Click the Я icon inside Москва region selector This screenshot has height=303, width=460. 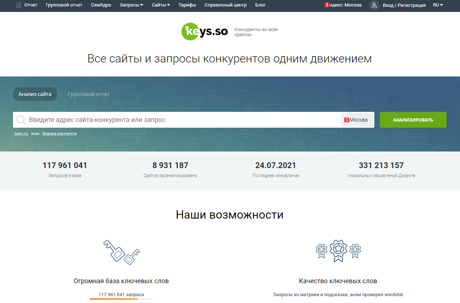346,119
